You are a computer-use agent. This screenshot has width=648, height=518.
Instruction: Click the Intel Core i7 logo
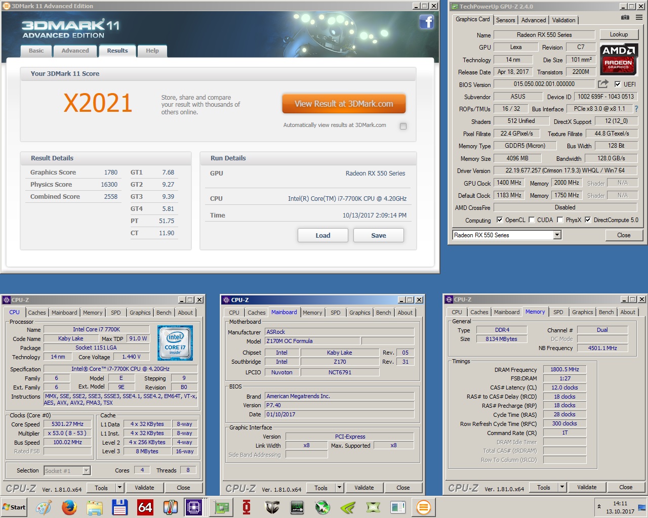point(175,343)
